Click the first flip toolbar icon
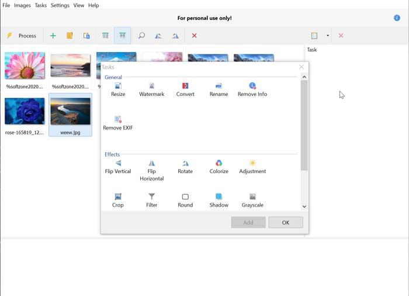Screen dimensions: 409x296 coord(158,36)
